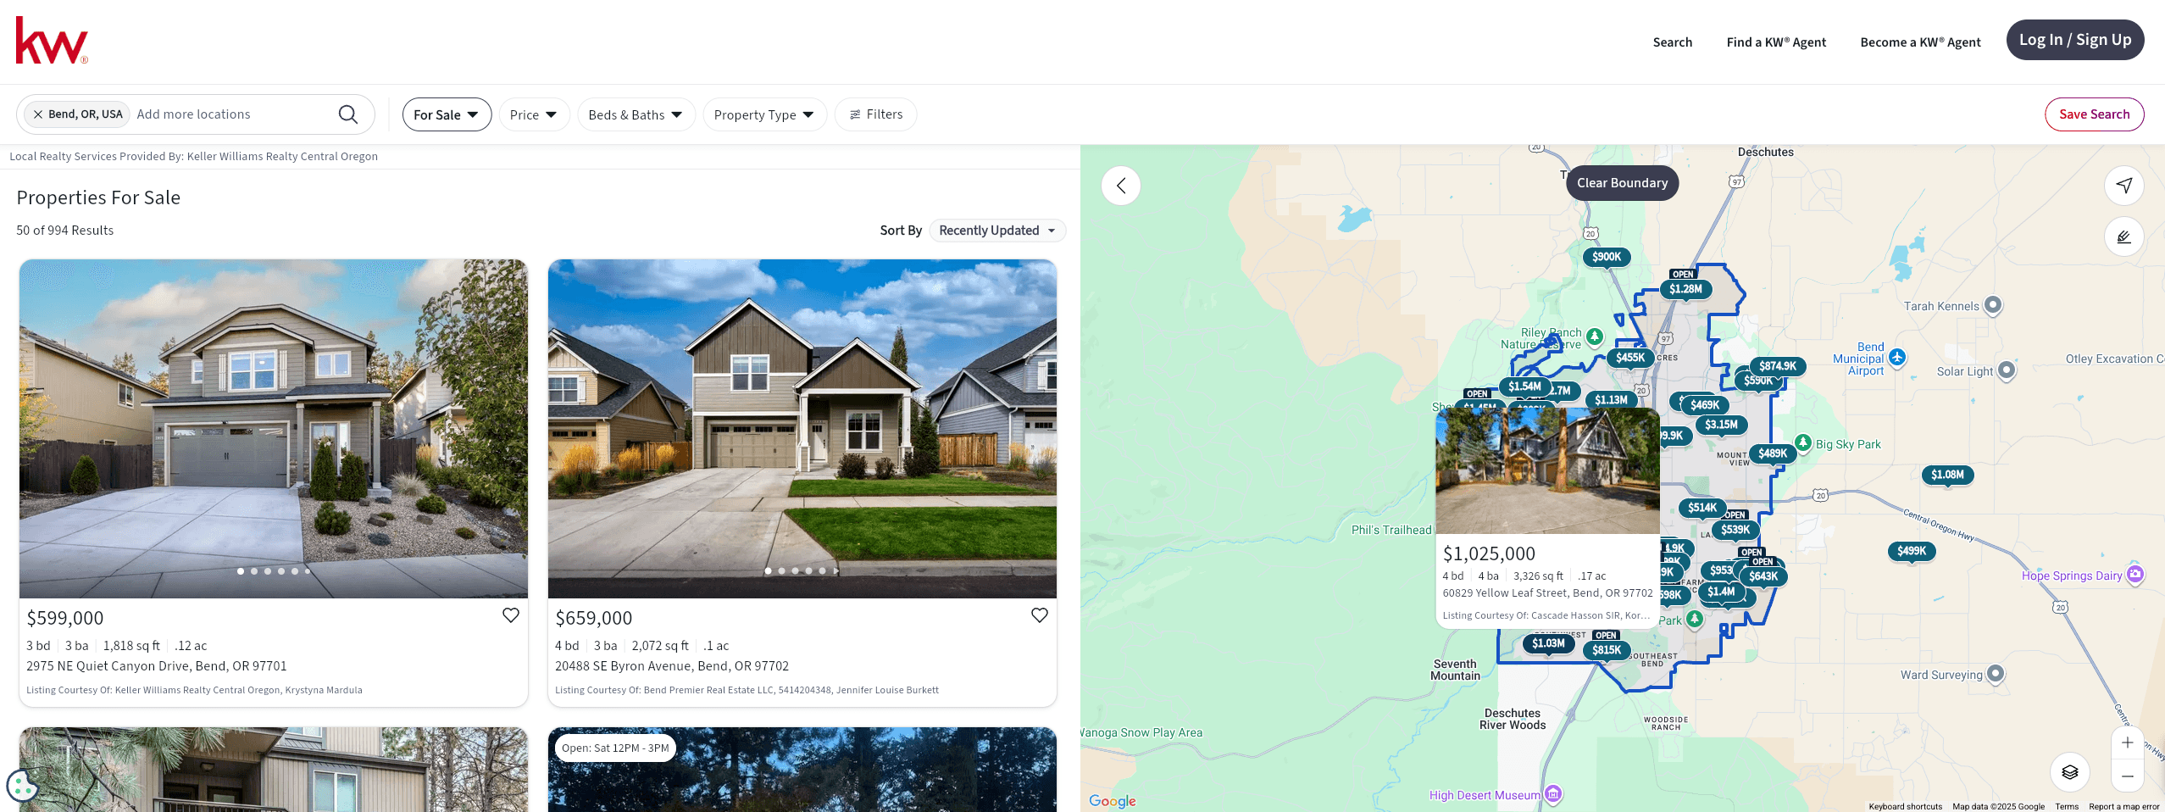Activate the draw boundary pencil icon
This screenshot has width=2165, height=812.
pos(2124,237)
